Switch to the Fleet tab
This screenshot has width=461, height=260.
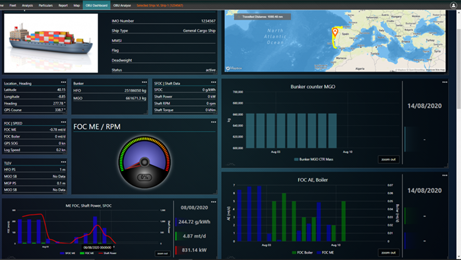[x=12, y=5]
